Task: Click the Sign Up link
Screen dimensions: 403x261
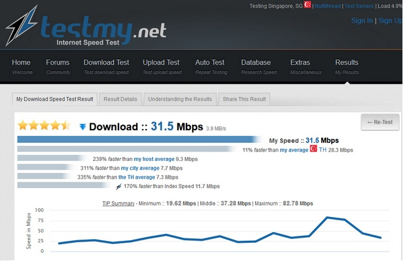Action: point(390,21)
